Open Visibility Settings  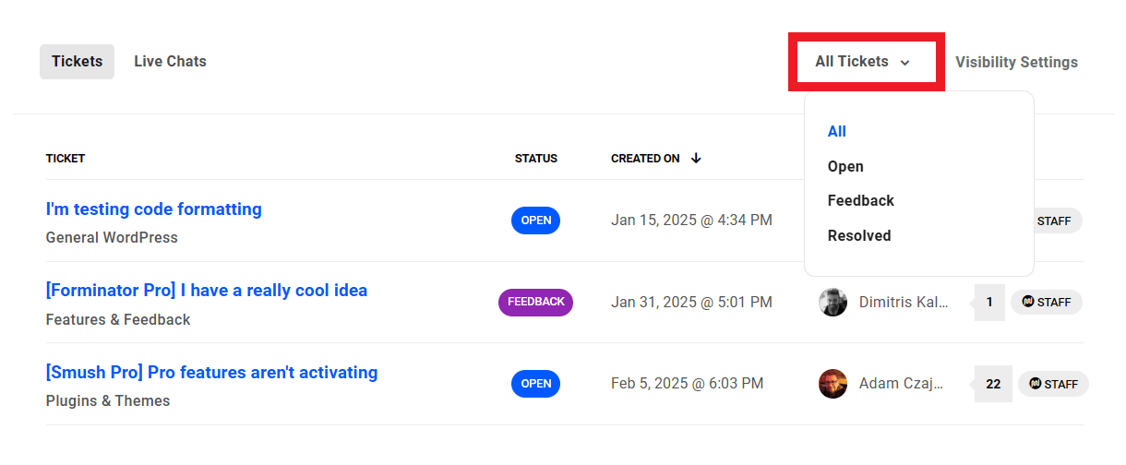(1016, 63)
